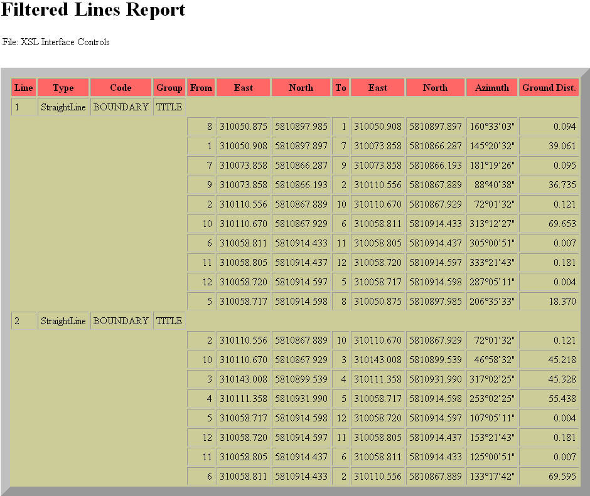Click the To column header
This screenshot has height=496, width=590.
pyautogui.click(x=341, y=88)
